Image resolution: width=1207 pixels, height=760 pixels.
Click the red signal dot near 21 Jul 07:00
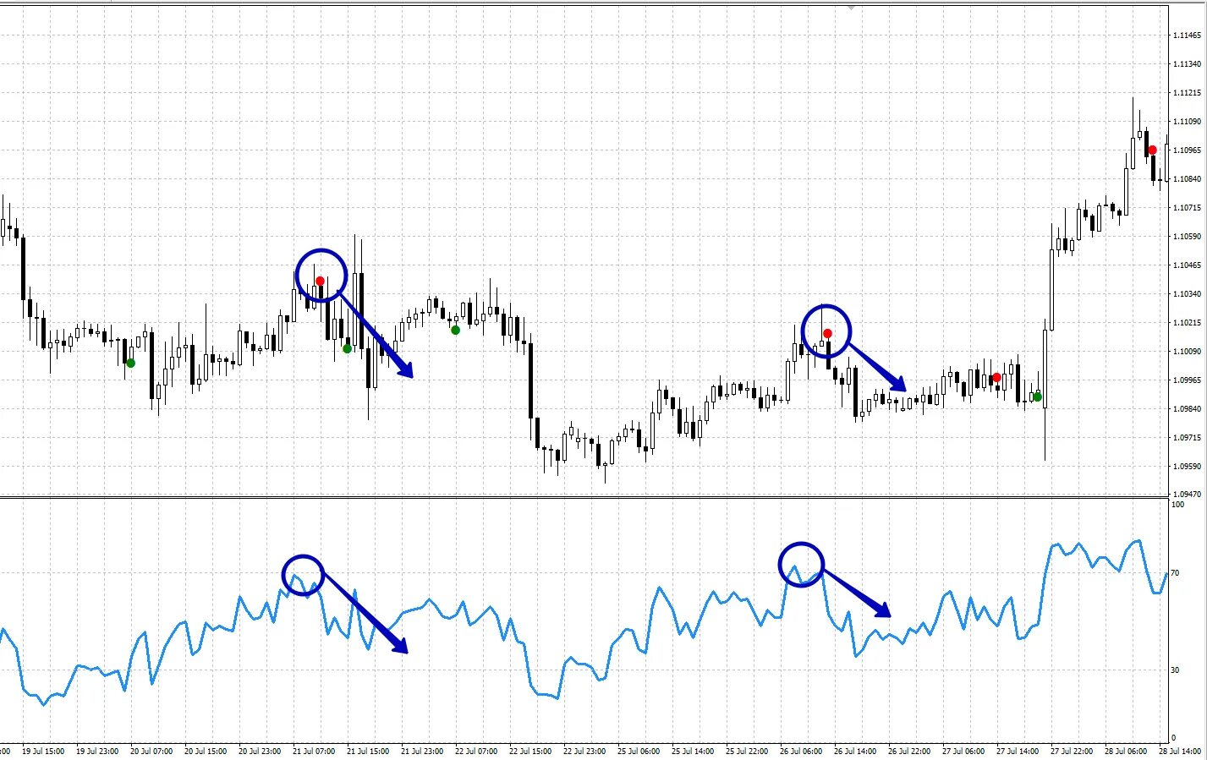(x=320, y=281)
